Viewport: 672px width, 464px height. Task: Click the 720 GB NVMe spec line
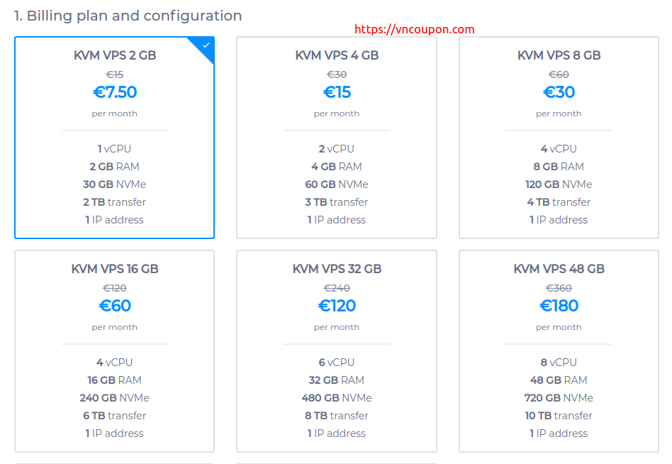559,398
